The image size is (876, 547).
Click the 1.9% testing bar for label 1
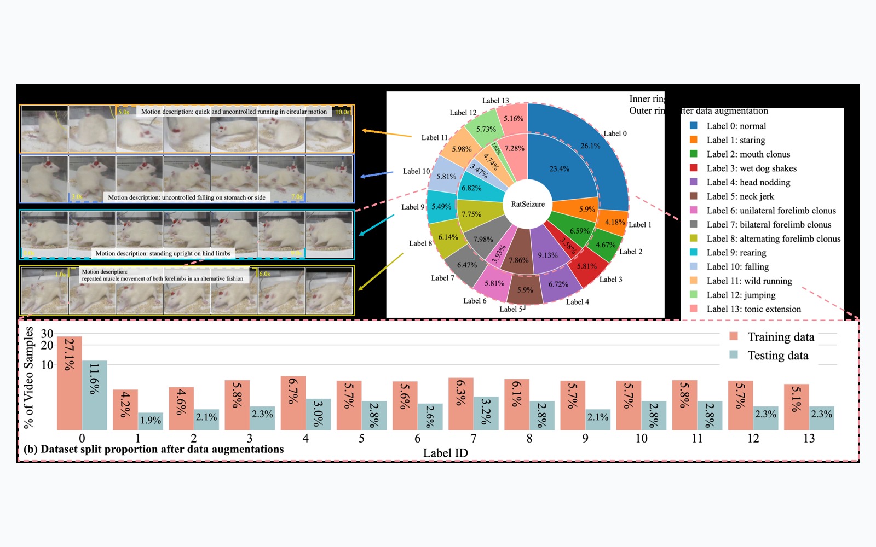(x=151, y=421)
